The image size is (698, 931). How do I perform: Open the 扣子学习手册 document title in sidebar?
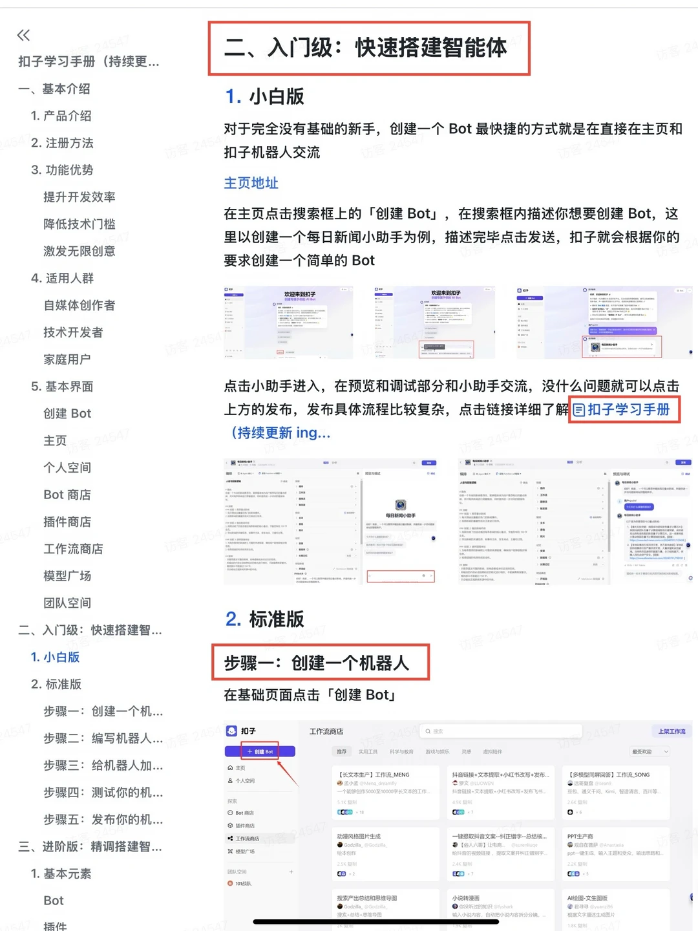pyautogui.click(x=89, y=61)
